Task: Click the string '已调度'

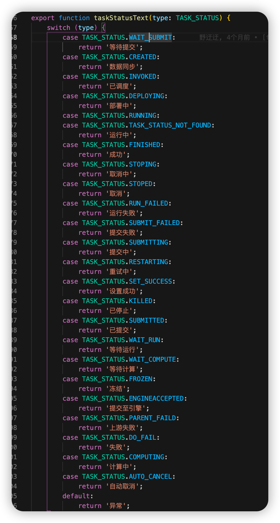Action: click(x=119, y=86)
